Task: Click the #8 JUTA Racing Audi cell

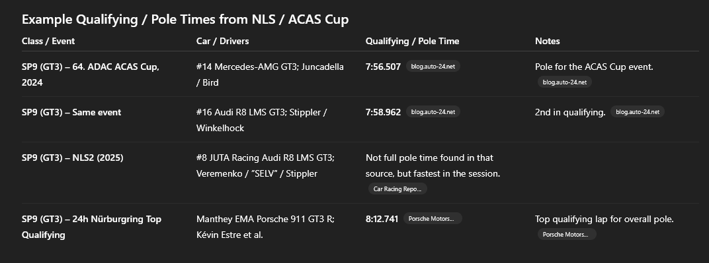Action: (265, 165)
